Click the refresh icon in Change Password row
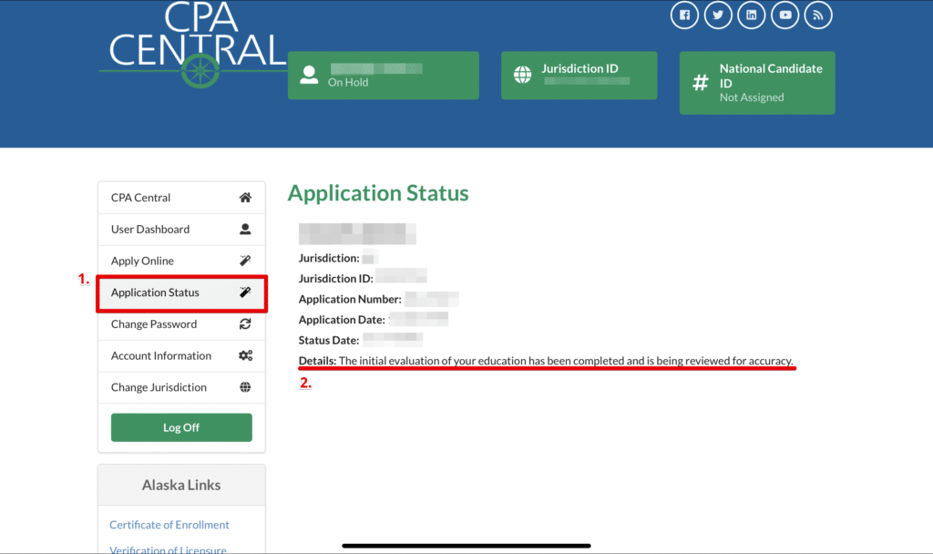 (x=245, y=323)
